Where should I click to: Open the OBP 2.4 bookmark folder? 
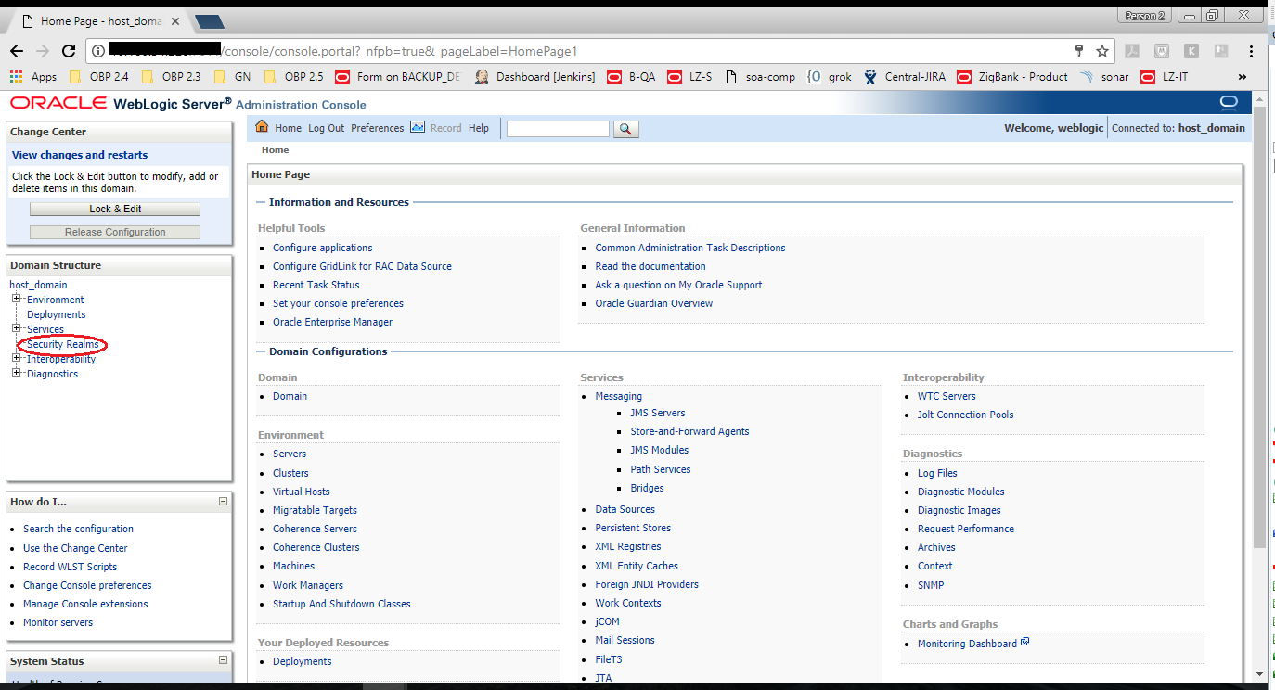coord(99,77)
